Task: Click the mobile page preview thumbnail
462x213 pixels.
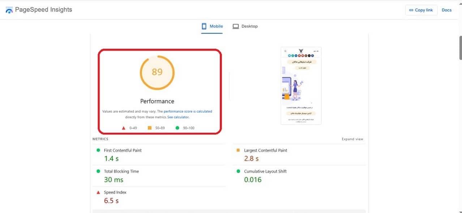Action: coord(301,86)
